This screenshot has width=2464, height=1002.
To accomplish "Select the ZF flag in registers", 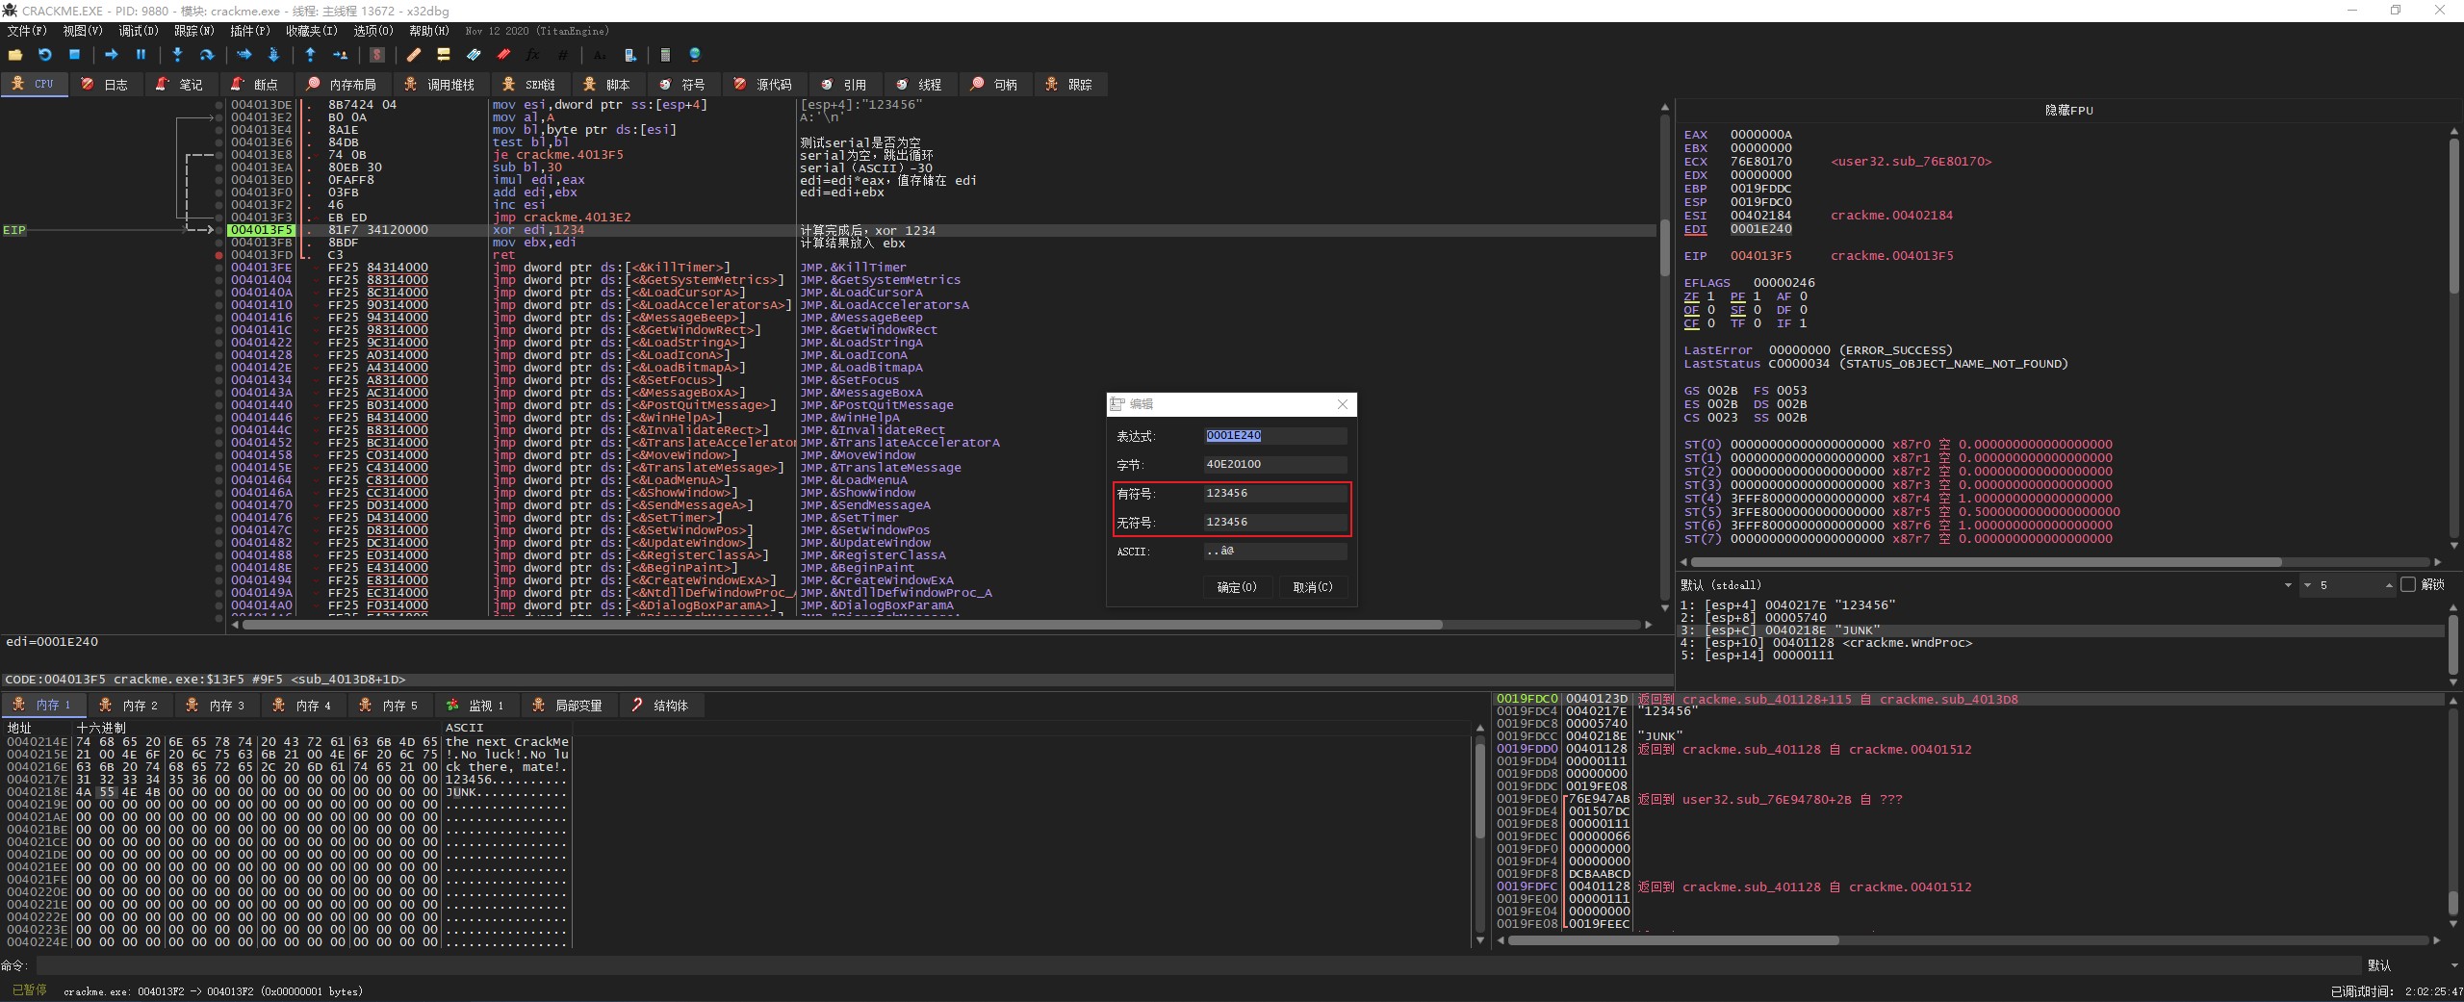I will pos(1691,296).
